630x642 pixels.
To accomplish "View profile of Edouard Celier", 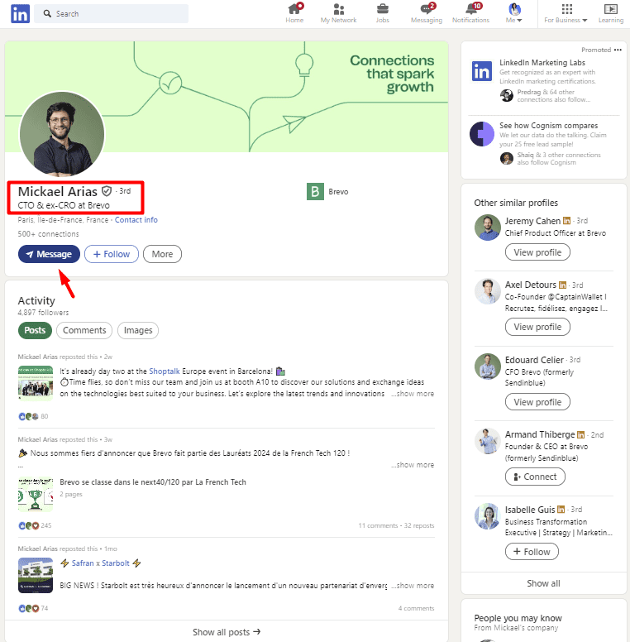I will click(x=537, y=402).
